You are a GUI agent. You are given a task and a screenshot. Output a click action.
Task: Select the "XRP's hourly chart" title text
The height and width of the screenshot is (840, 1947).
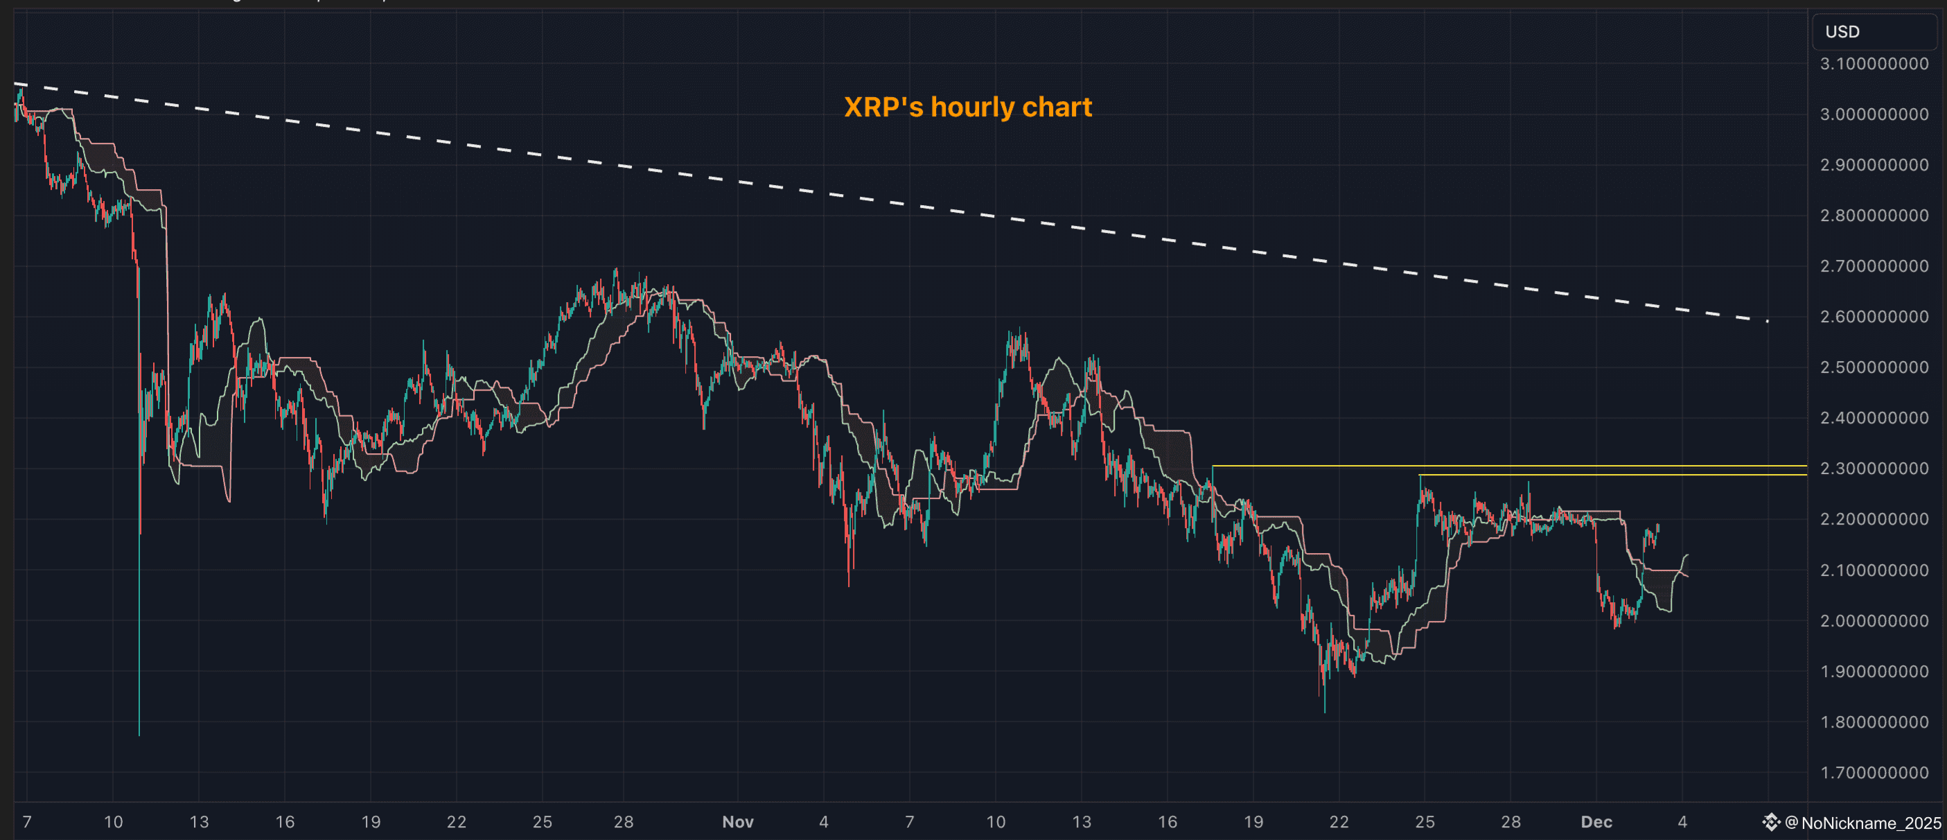(967, 107)
